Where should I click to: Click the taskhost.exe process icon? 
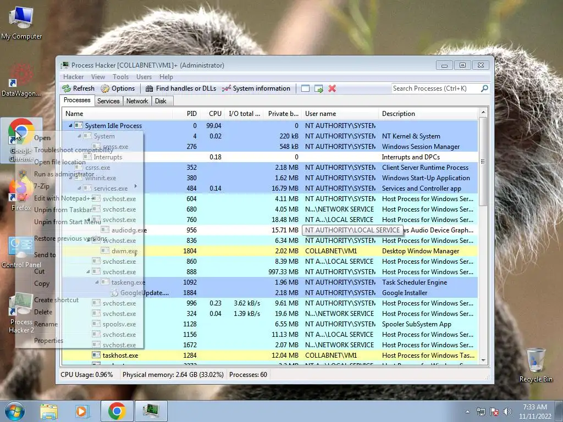click(96, 356)
